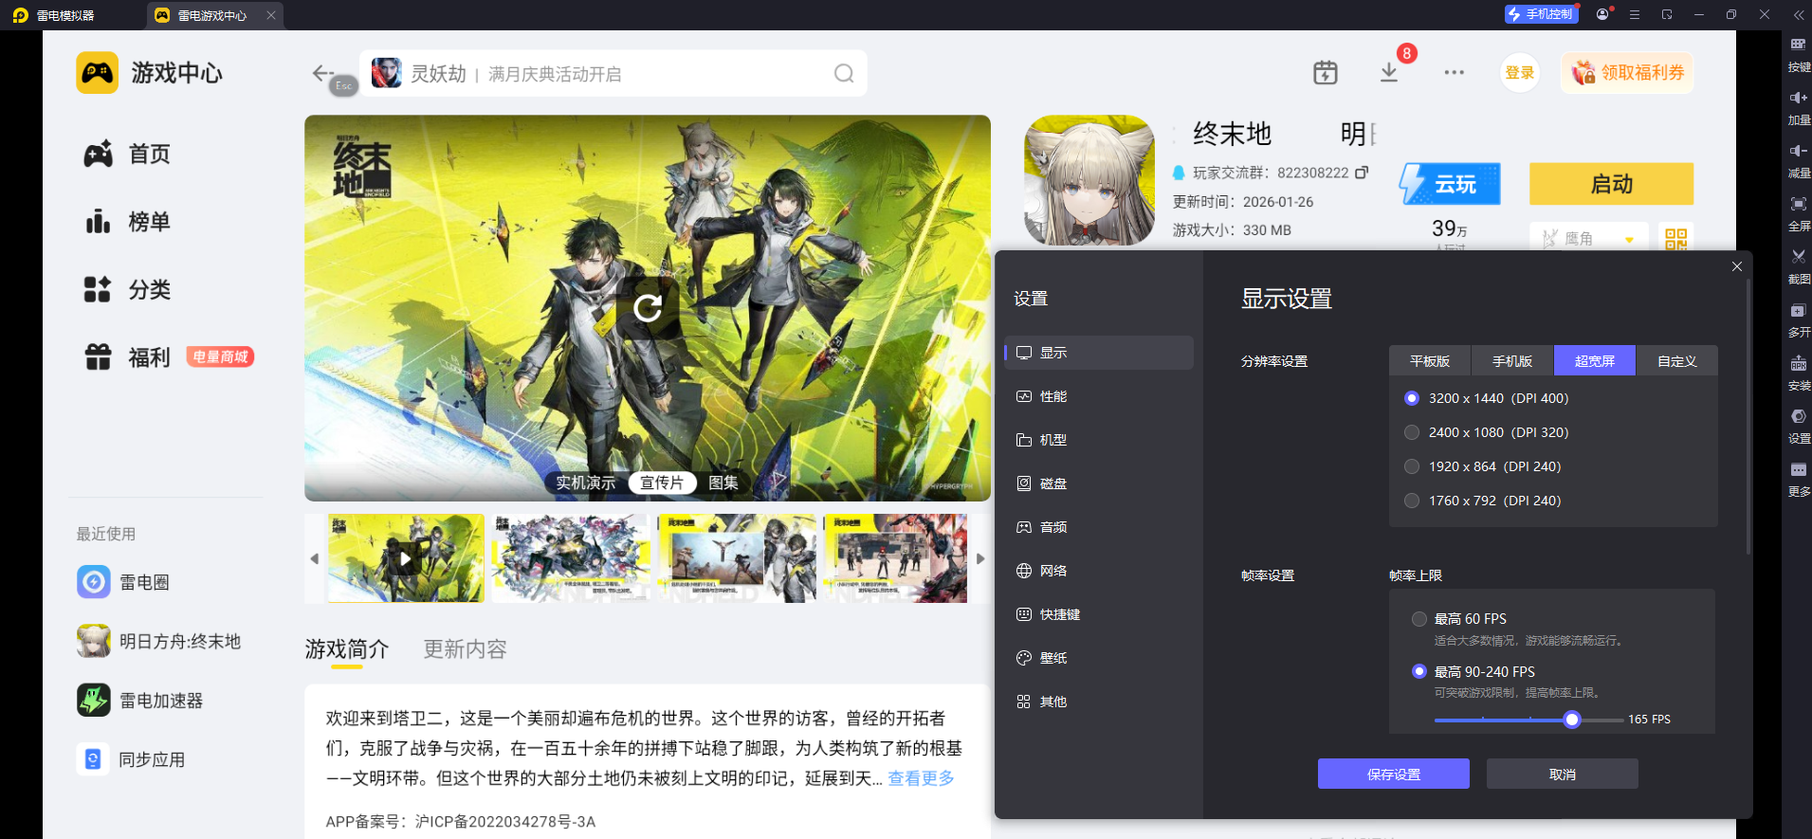The height and width of the screenshot is (839, 1812).
Task: Click the 登录 login button
Action: 1520,73
